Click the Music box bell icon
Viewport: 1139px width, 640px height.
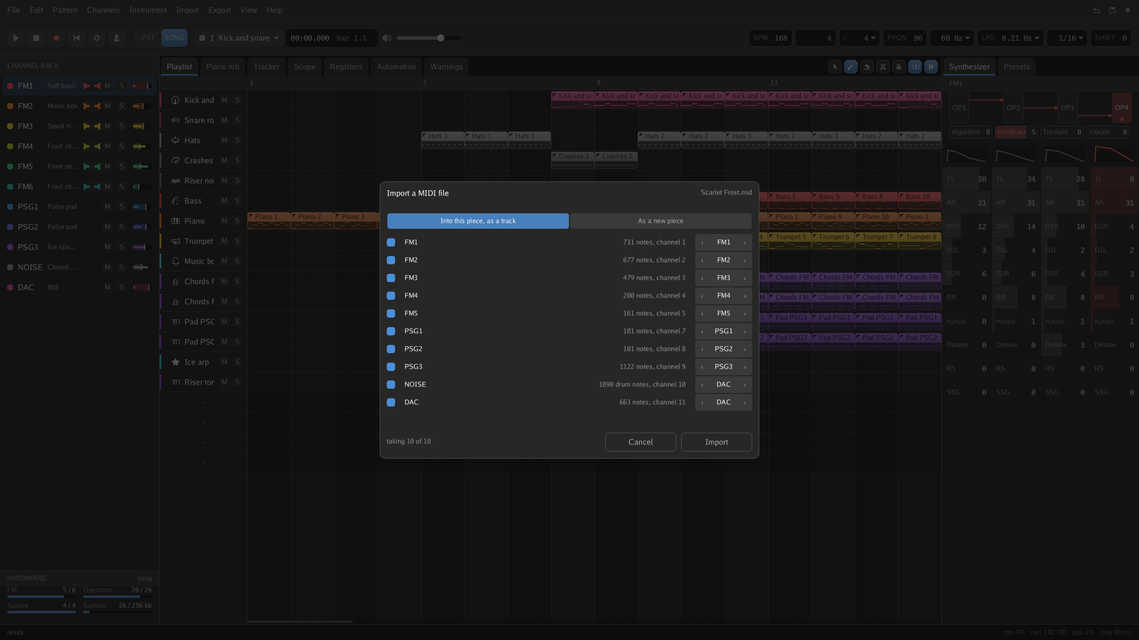pyautogui.click(x=176, y=261)
